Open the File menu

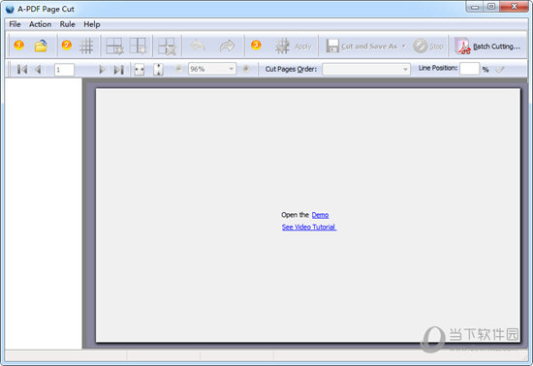[15, 24]
